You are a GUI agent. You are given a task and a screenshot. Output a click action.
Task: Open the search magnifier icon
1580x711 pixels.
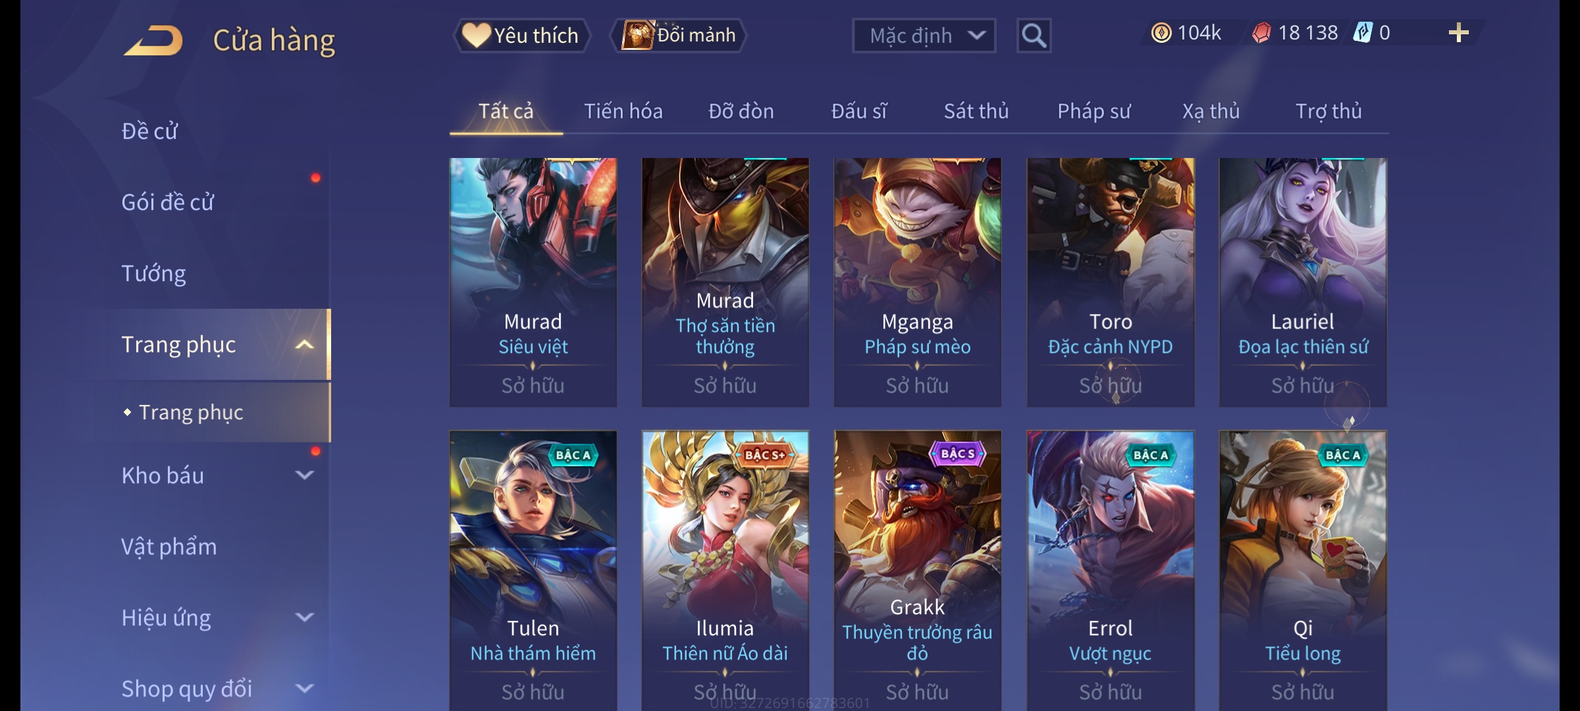click(x=1034, y=36)
